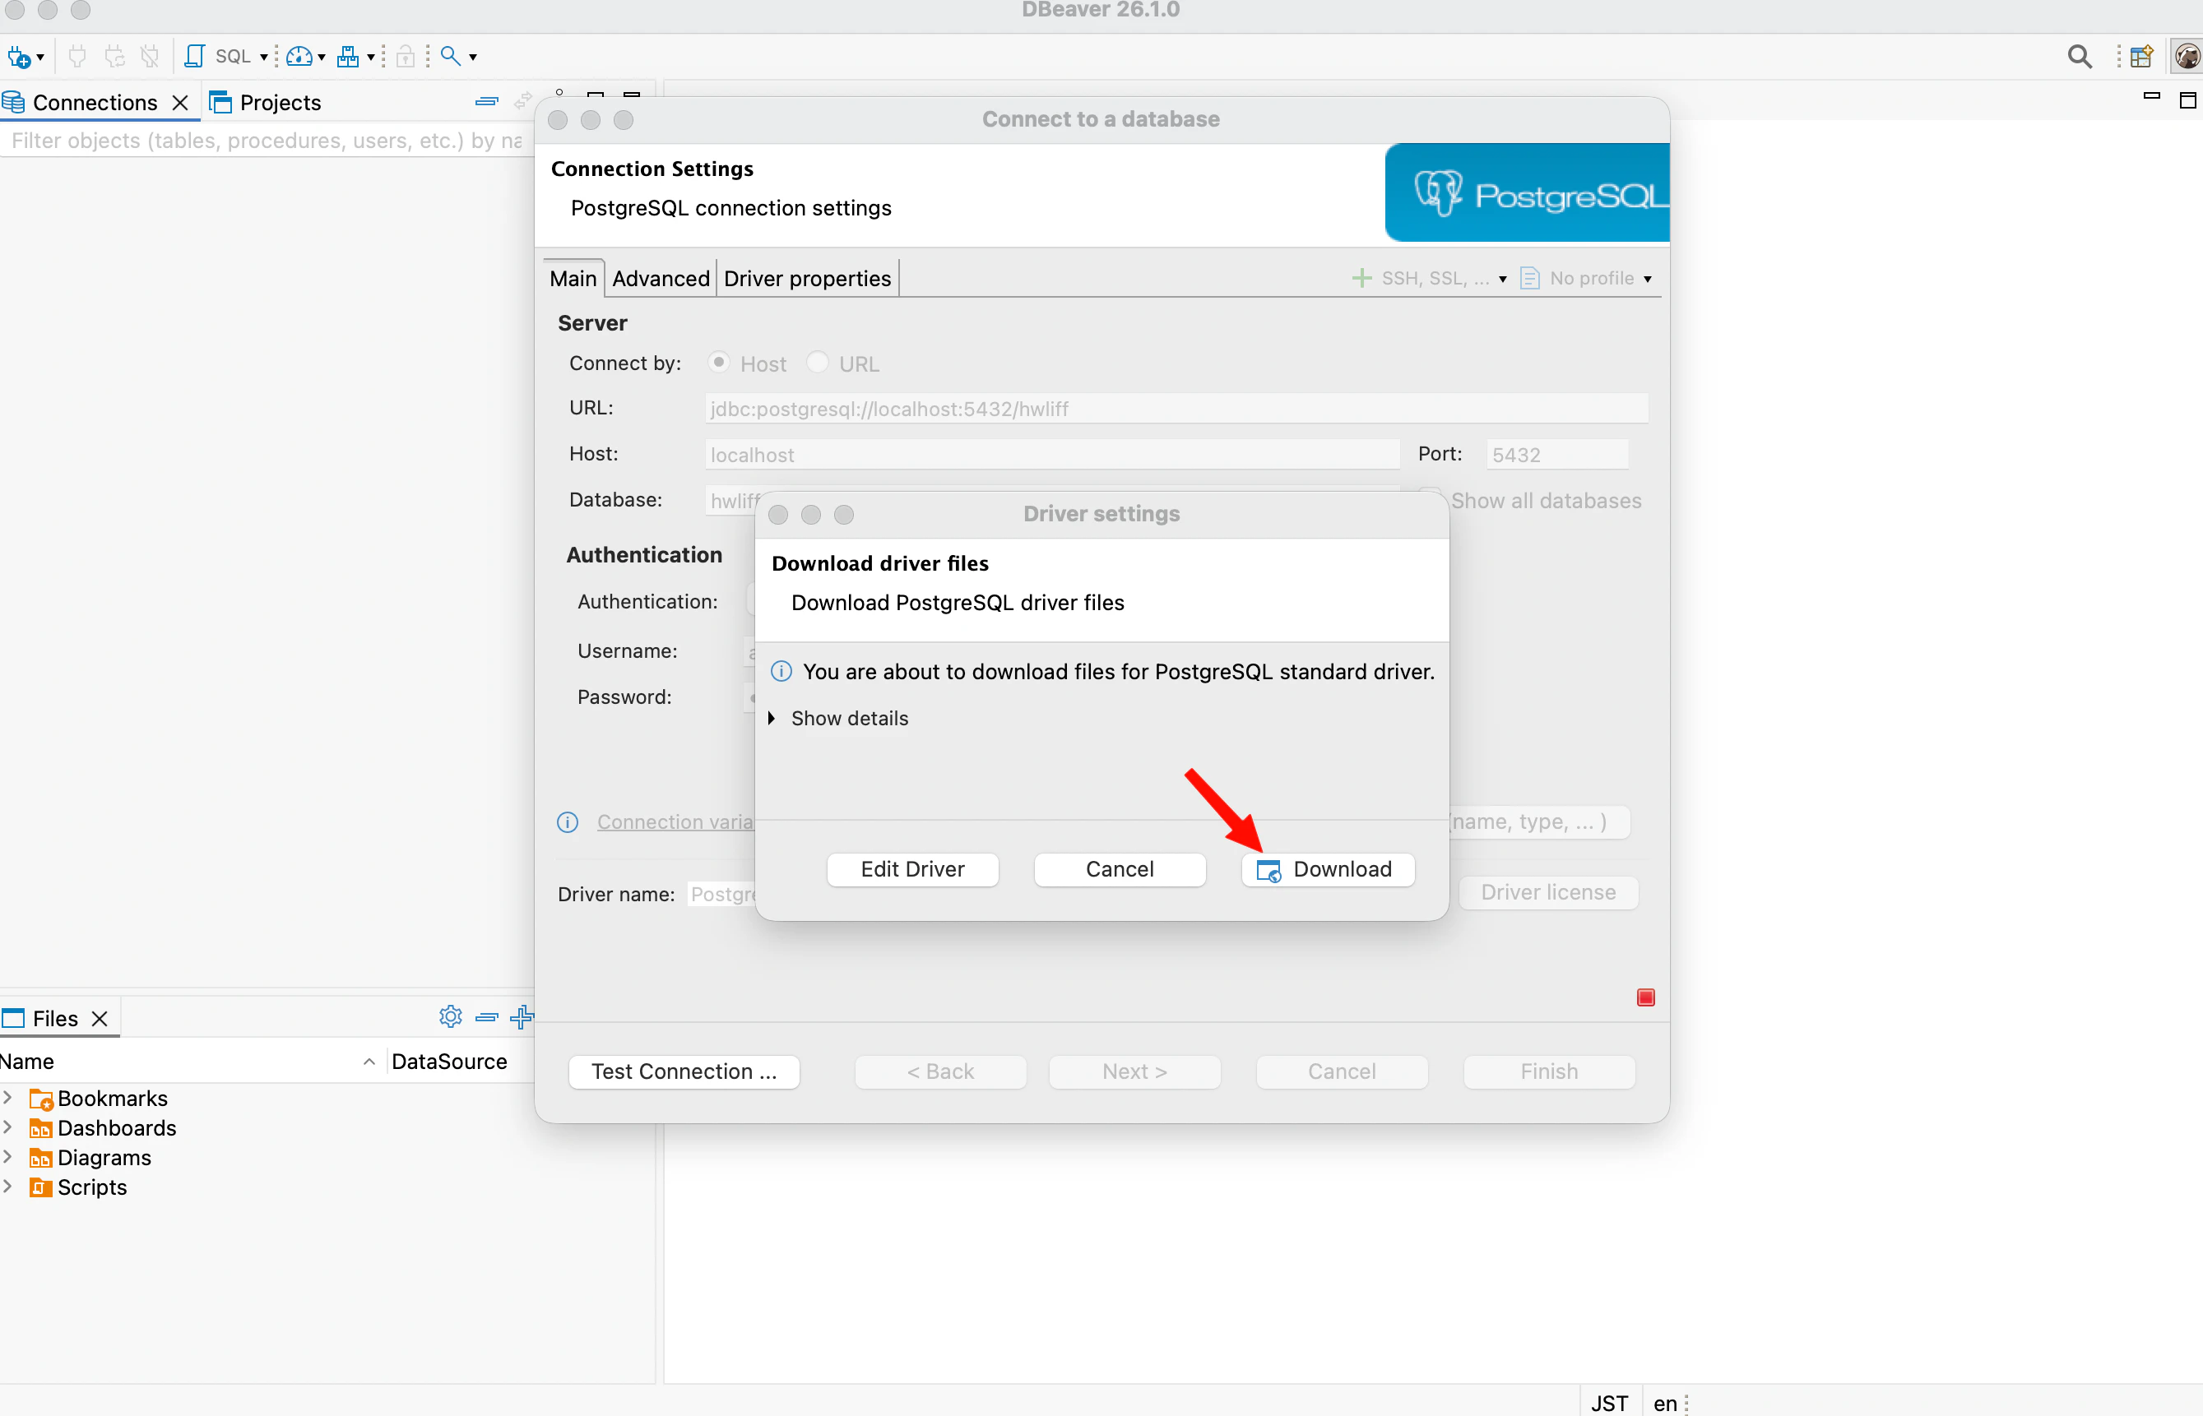
Task: Click the collapse-all icon in Files panel
Action: pos(487,1017)
